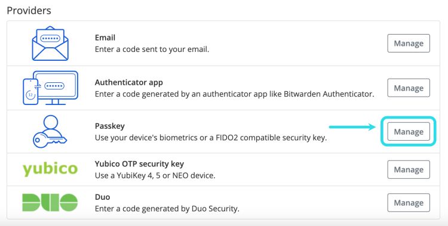The image size is (448, 226).
Task: Click the YubiKey 4, 5 or NEO description
Action: point(155,175)
